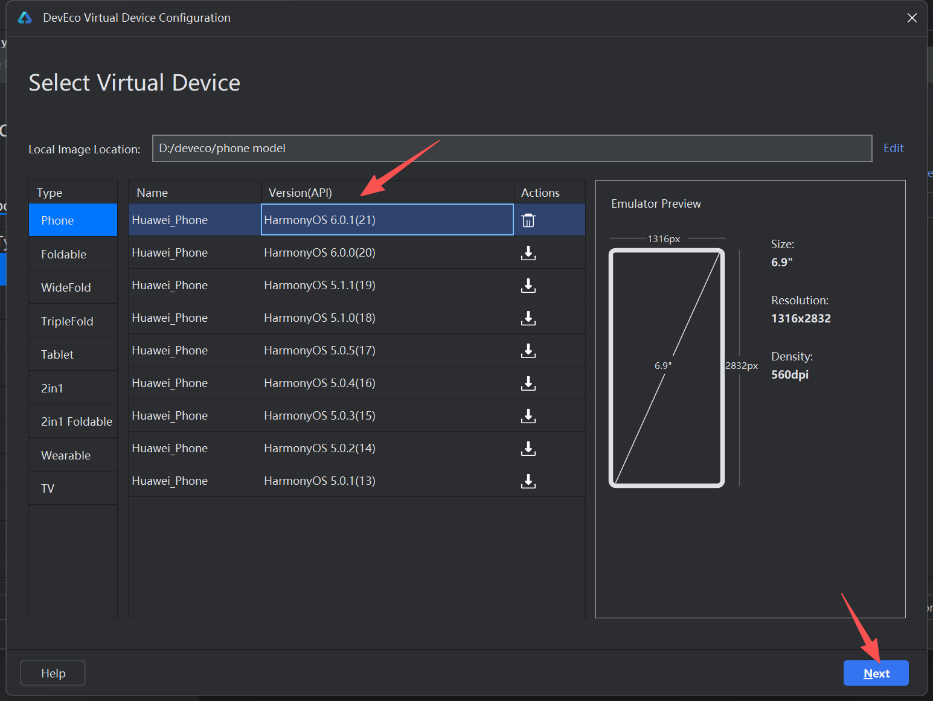Select the TV device type
Screen dimensions: 933x701
click(73, 488)
